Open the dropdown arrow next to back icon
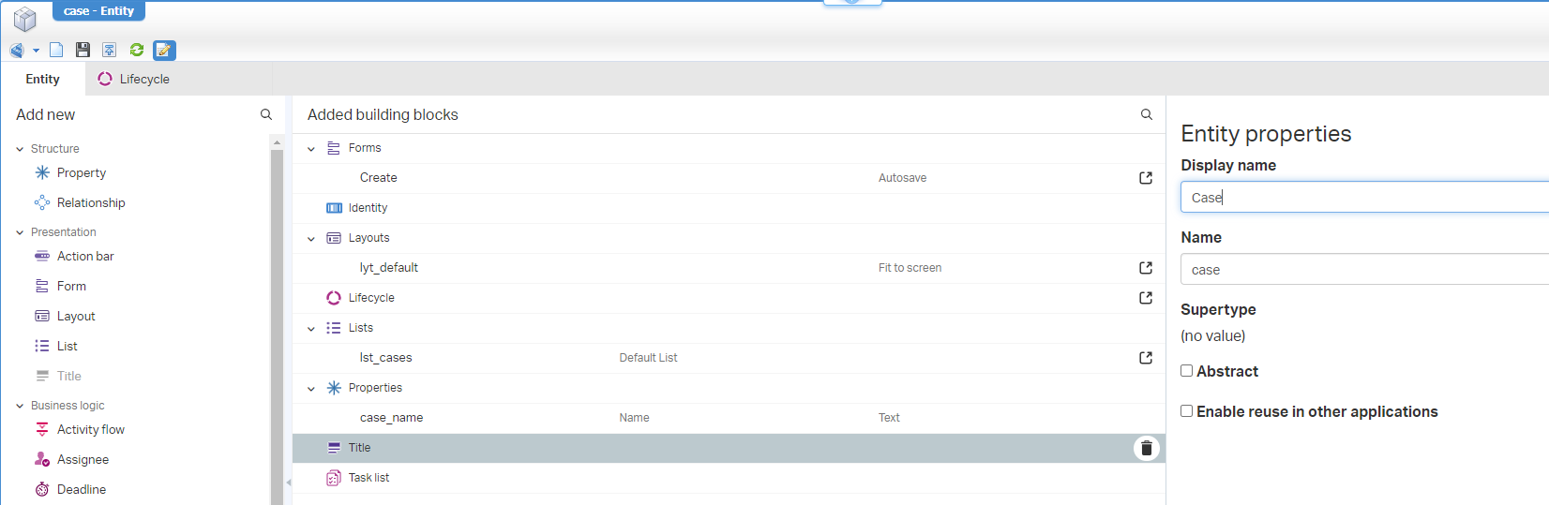The height and width of the screenshot is (505, 1549). point(36,51)
